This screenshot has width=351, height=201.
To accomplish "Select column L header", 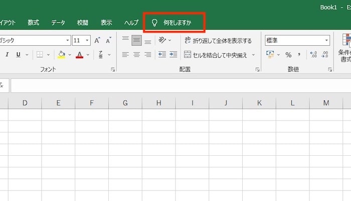I will [x=292, y=103].
